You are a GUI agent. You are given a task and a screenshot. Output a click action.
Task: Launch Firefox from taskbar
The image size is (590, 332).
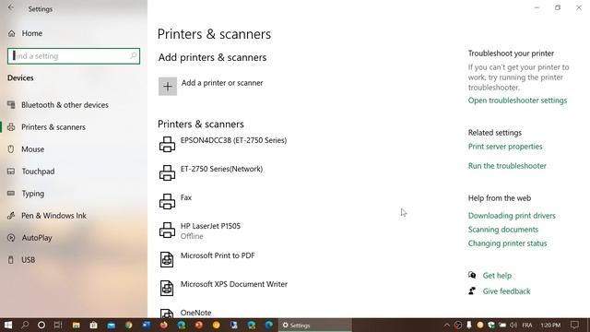(x=164, y=325)
